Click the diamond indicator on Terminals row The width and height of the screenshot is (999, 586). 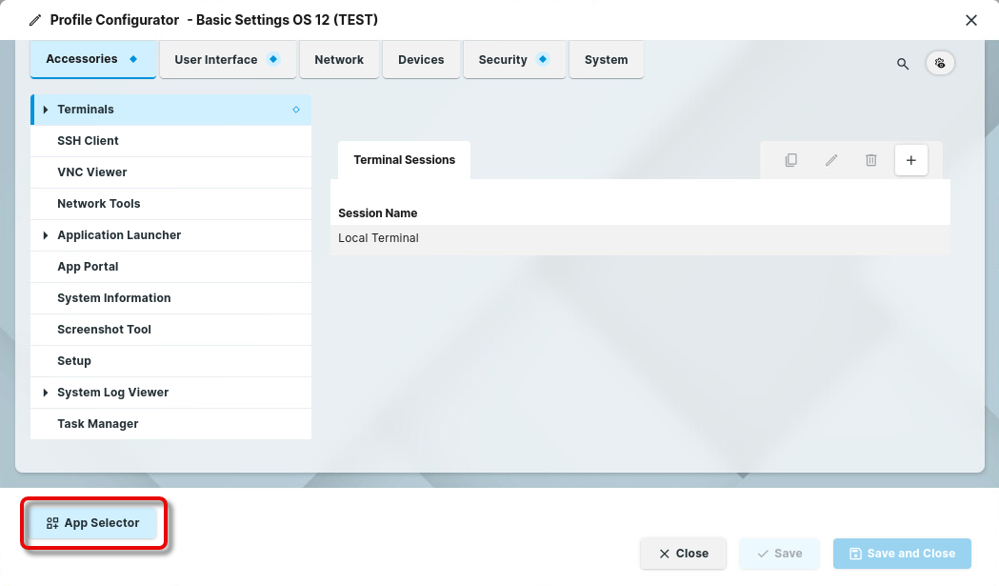point(296,110)
